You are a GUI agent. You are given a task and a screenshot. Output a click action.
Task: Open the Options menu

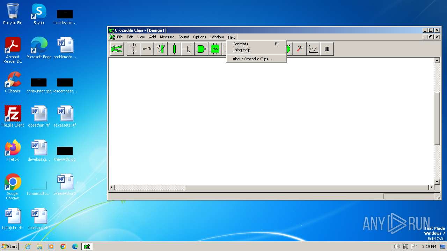(x=200, y=37)
